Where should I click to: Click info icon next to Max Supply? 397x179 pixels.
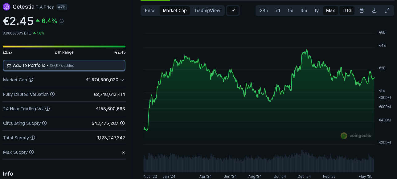31,152
